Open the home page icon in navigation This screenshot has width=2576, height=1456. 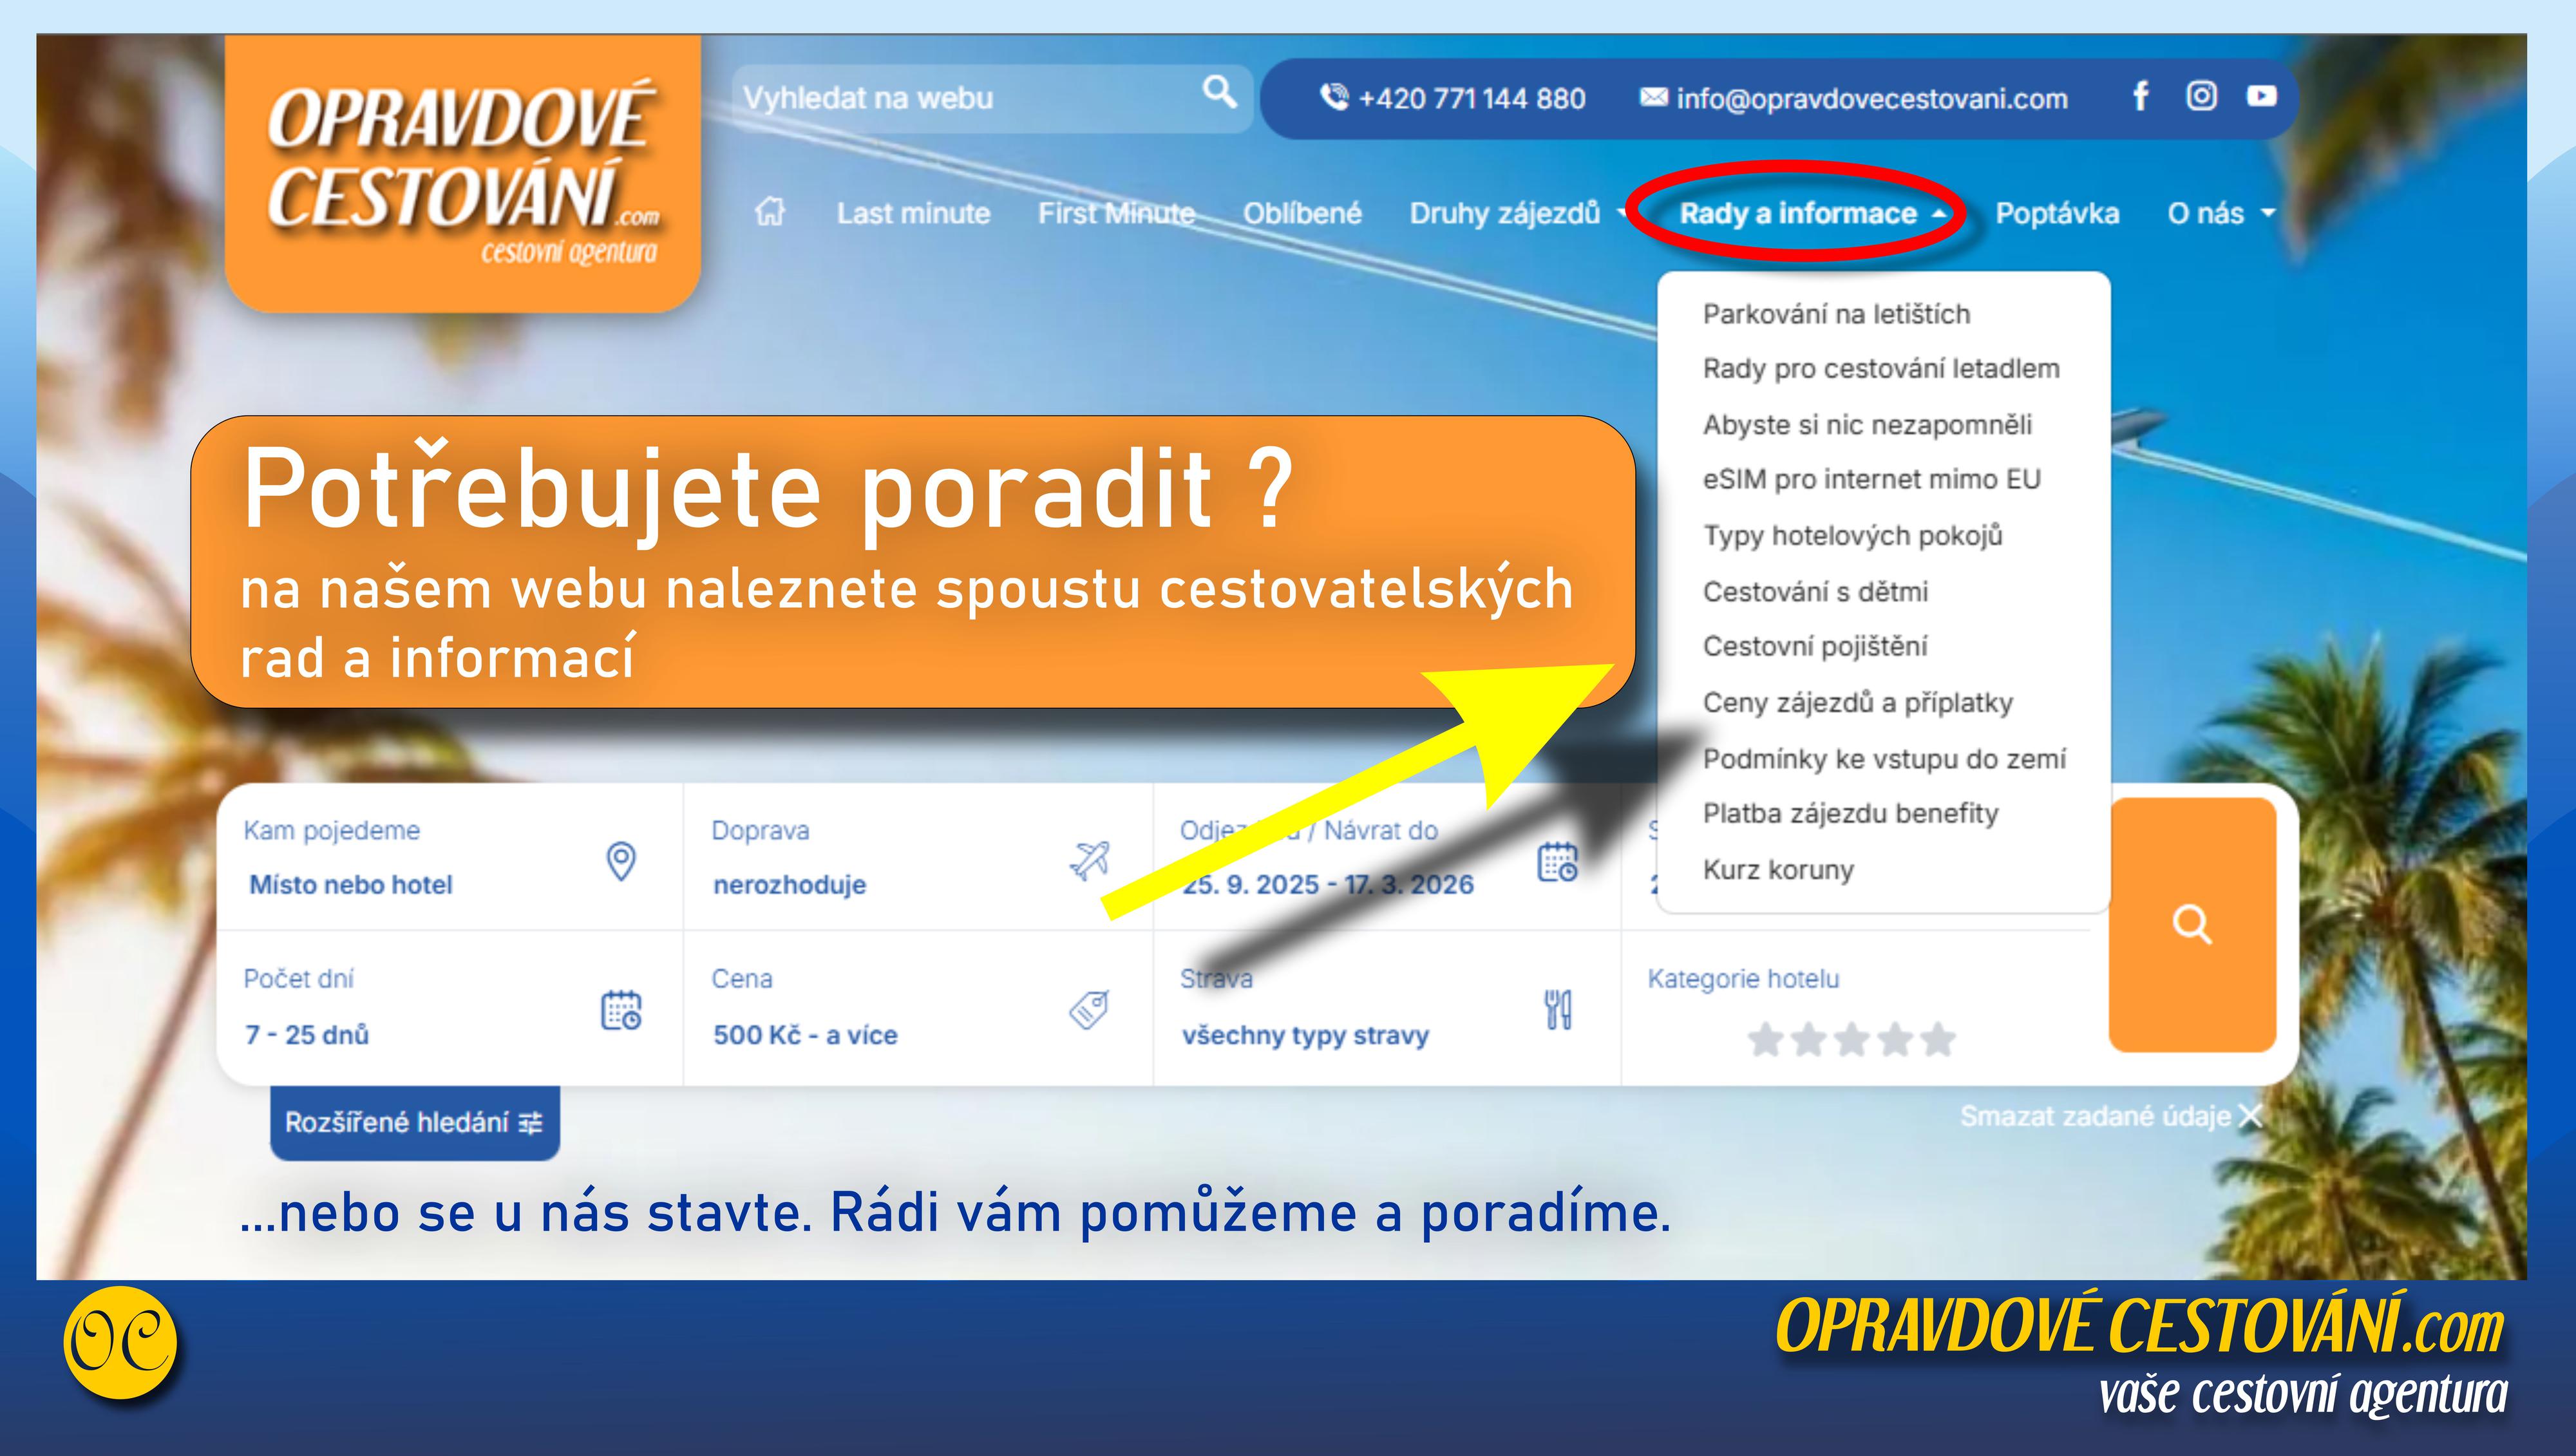tap(770, 212)
